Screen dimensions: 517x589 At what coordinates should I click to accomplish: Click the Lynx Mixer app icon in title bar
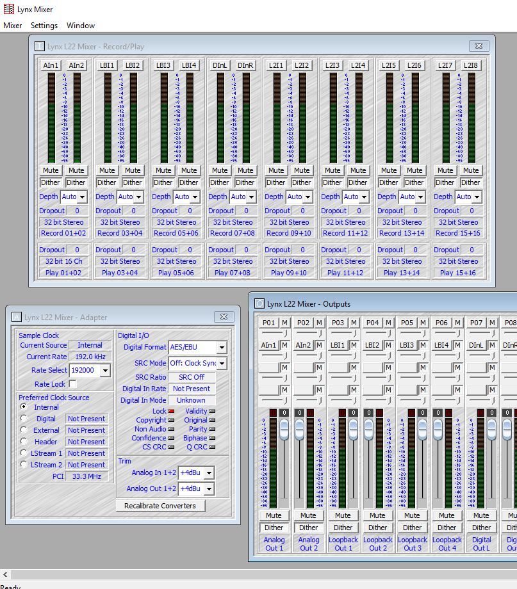click(8, 9)
